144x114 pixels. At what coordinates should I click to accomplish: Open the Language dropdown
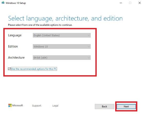pos(62,35)
